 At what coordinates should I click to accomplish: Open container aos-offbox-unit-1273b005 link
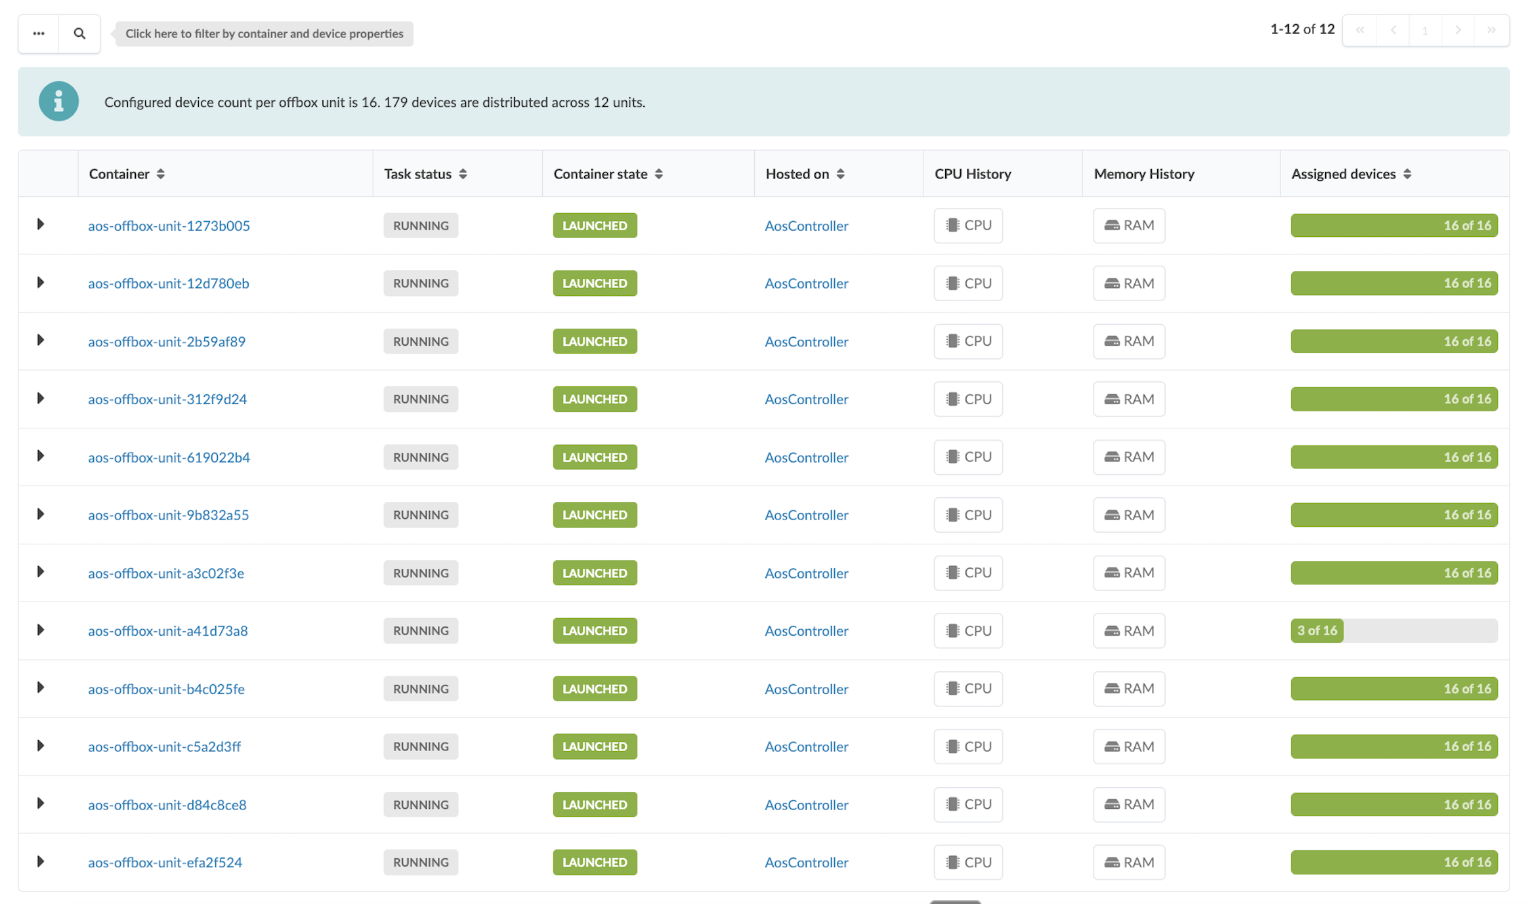pos(169,226)
